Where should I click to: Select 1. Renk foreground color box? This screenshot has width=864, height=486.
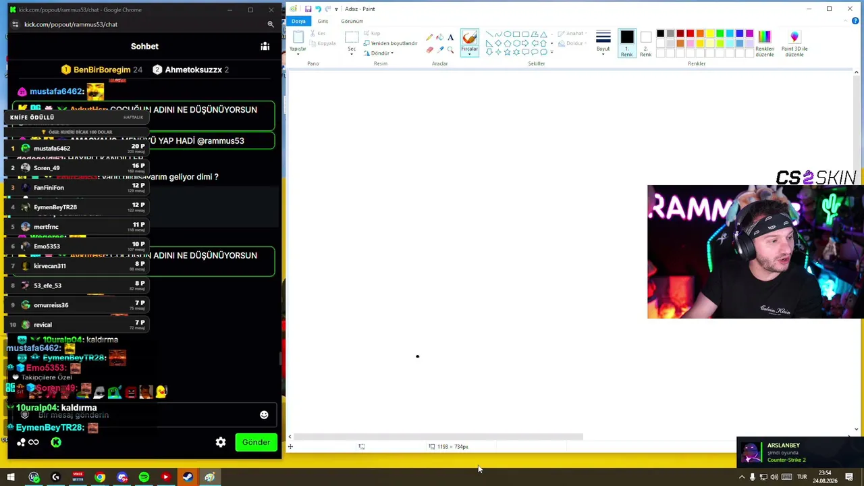[627, 43]
